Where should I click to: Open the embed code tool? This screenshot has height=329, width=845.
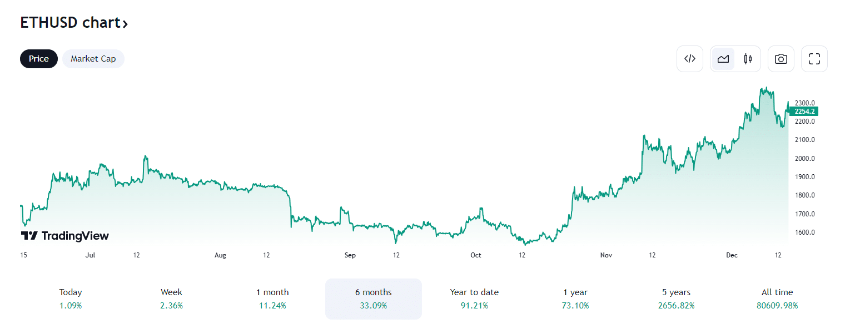point(689,58)
